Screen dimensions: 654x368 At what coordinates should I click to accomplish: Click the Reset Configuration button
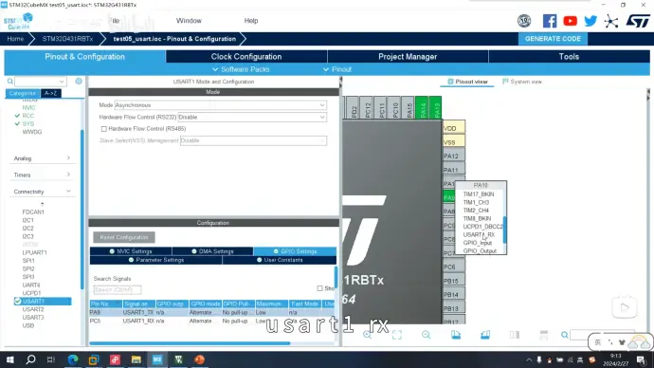coord(124,237)
